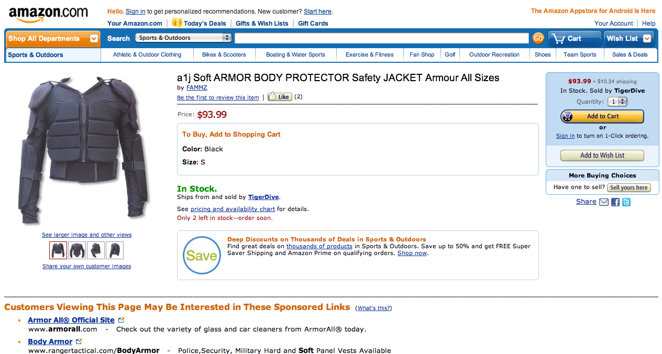Share product on Twitter icon
Viewport: 662px width, 354px height.
click(x=626, y=202)
